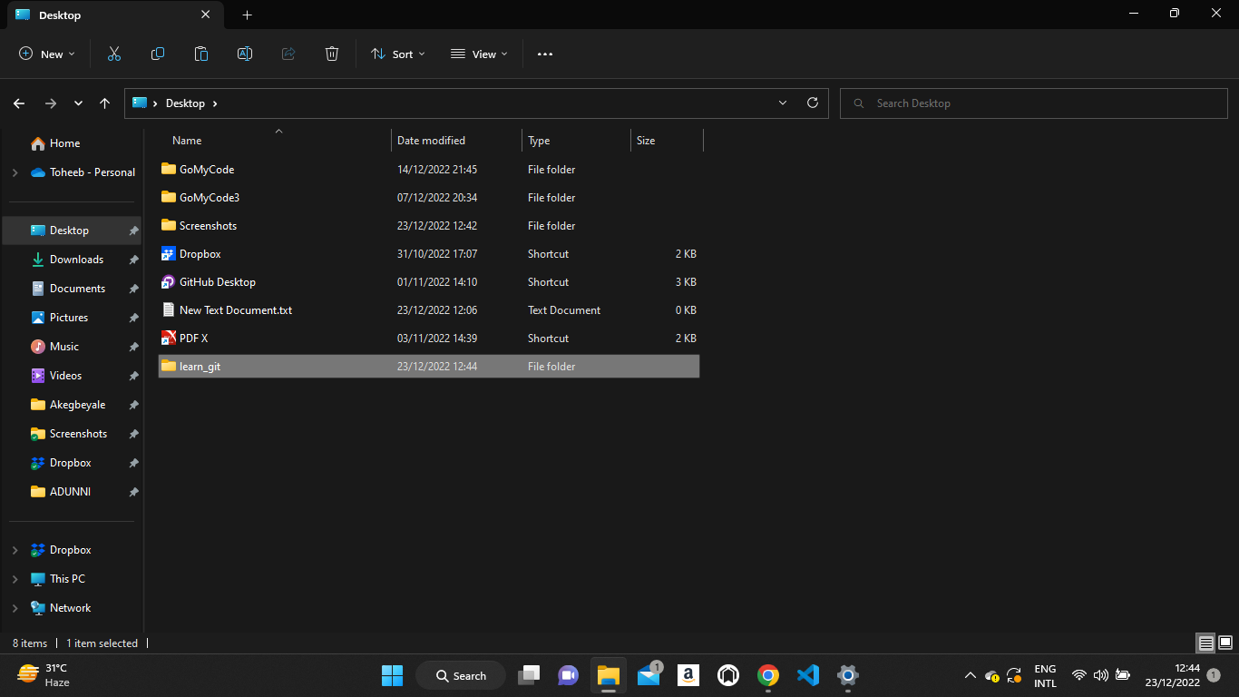This screenshot has height=697, width=1239.
Task: Refresh the Desktop folder view
Action: coord(813,103)
